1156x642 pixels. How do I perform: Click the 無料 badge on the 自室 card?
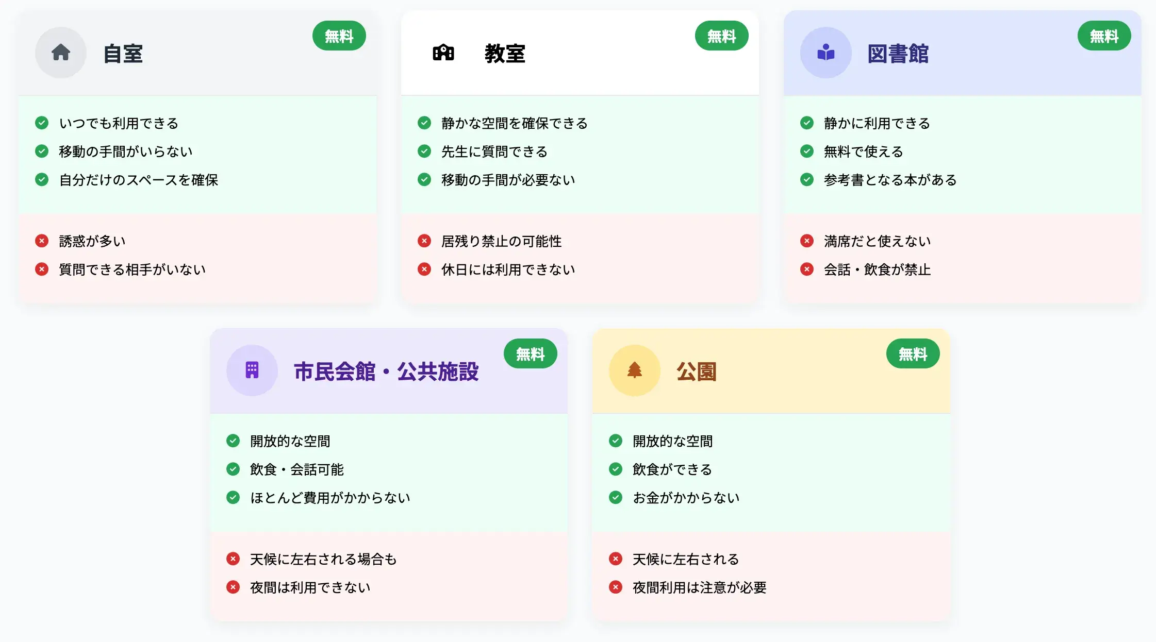click(339, 36)
